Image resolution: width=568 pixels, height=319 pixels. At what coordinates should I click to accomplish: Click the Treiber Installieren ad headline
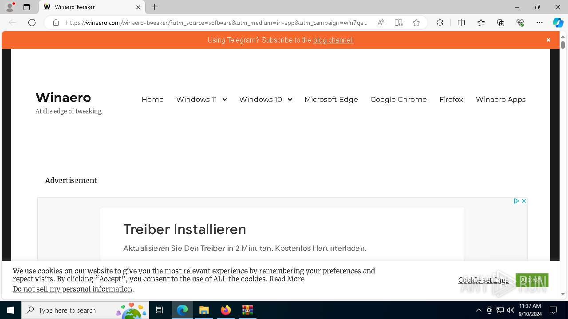pyautogui.click(x=185, y=229)
